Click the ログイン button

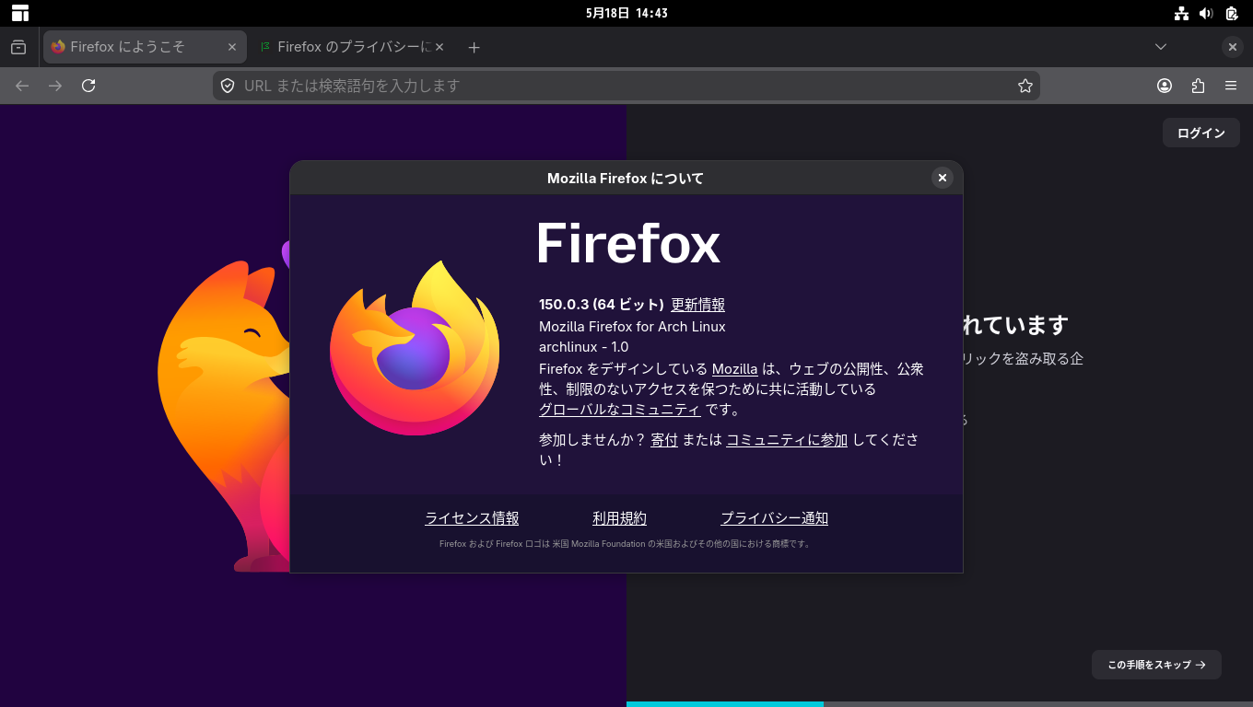pos(1201,133)
